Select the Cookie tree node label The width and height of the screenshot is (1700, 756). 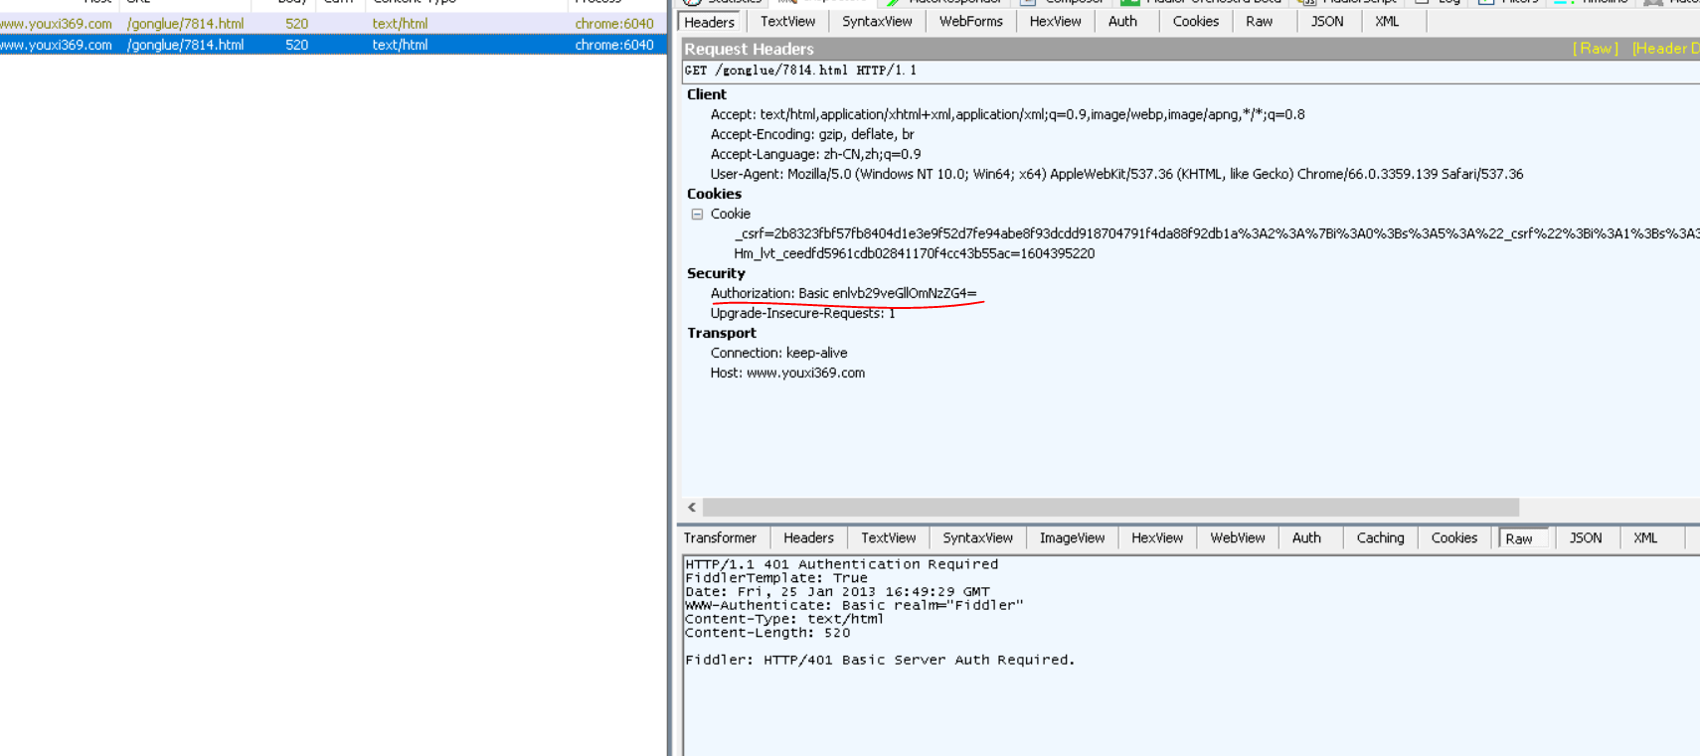(730, 214)
